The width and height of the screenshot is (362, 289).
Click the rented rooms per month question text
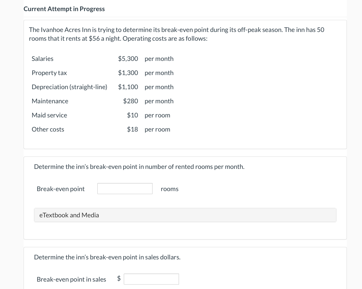click(x=139, y=167)
